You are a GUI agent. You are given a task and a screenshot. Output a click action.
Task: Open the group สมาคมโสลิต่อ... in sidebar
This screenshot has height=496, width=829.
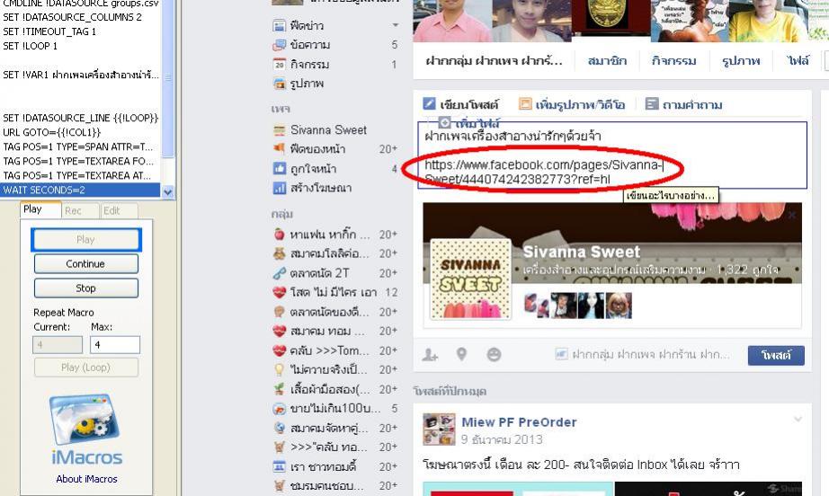tap(328, 253)
